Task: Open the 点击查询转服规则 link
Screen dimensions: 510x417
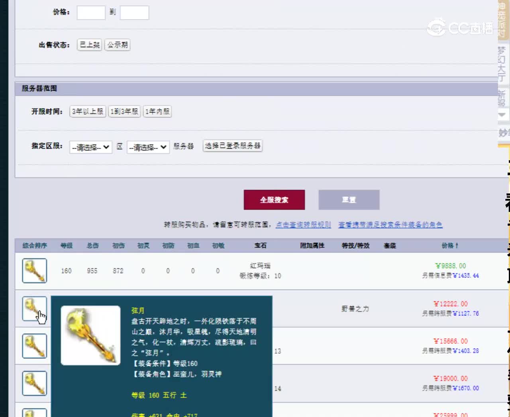Action: click(x=303, y=225)
